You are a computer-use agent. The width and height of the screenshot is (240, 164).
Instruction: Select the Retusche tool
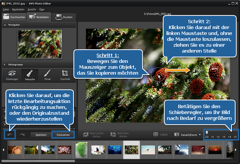[30, 75]
